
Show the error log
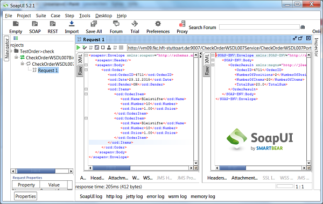point(156,196)
